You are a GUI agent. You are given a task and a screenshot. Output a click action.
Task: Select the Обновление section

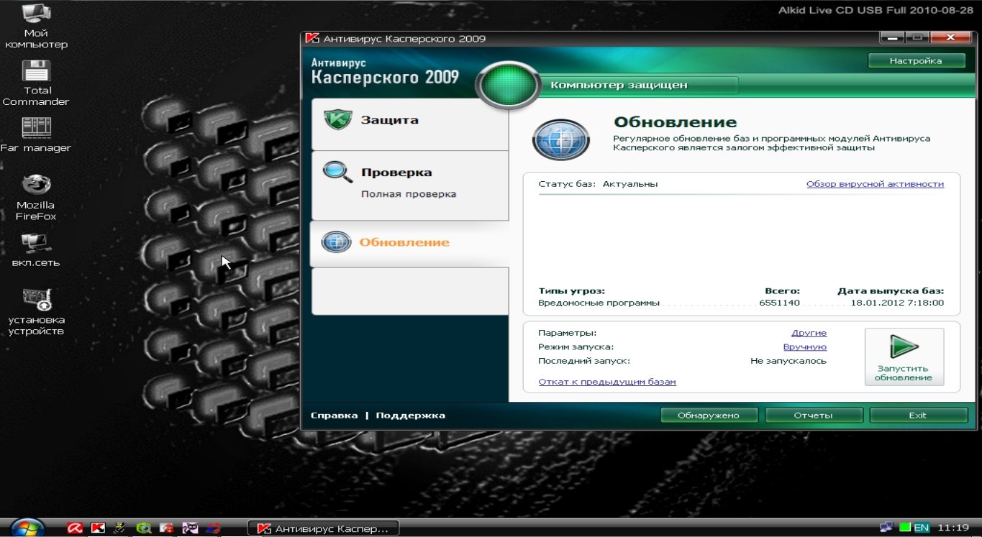[x=410, y=243]
